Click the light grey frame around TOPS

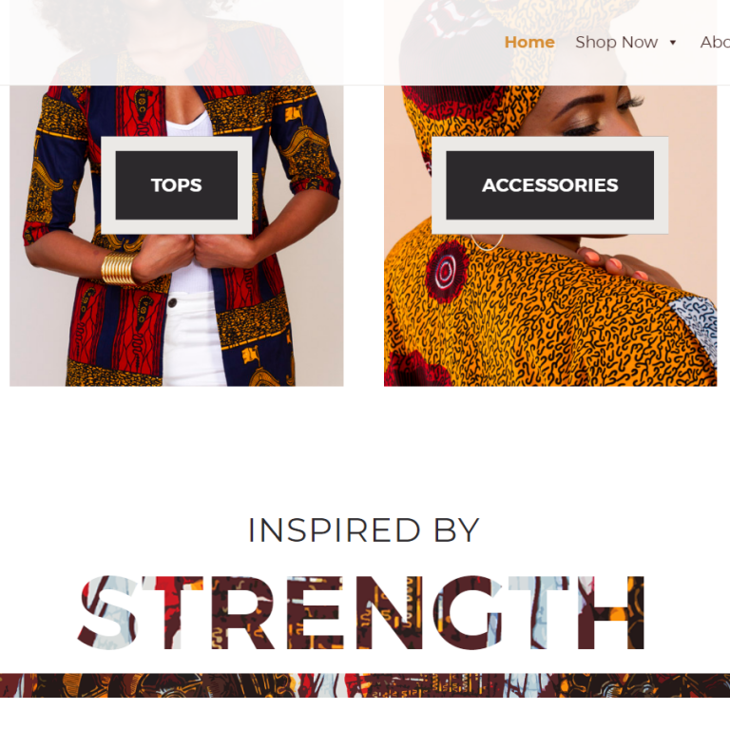coord(177,144)
